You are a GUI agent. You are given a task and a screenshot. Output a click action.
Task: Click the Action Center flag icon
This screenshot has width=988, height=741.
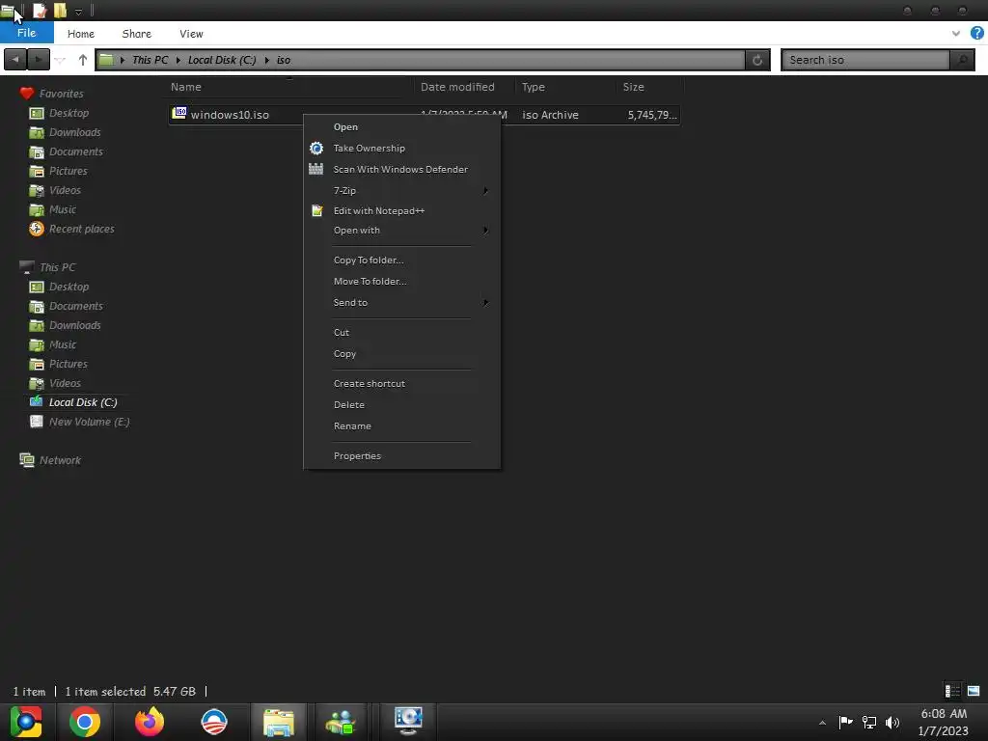click(x=845, y=722)
